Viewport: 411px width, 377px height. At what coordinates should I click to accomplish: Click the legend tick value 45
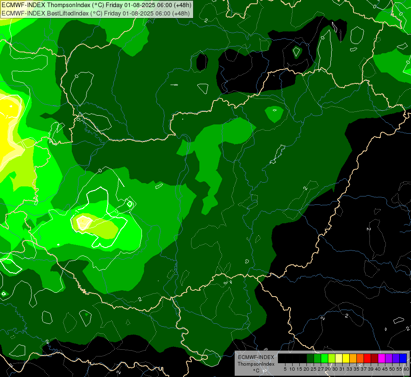[x=385, y=369]
